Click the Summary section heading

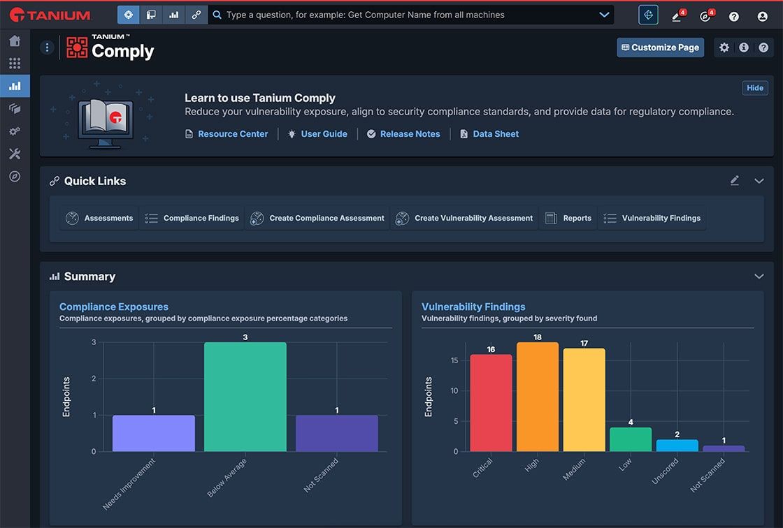click(90, 276)
